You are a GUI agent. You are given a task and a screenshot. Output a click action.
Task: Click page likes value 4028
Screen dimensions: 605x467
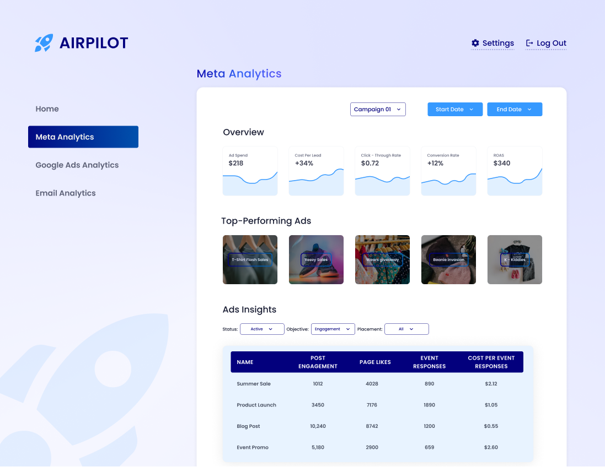coord(372,384)
